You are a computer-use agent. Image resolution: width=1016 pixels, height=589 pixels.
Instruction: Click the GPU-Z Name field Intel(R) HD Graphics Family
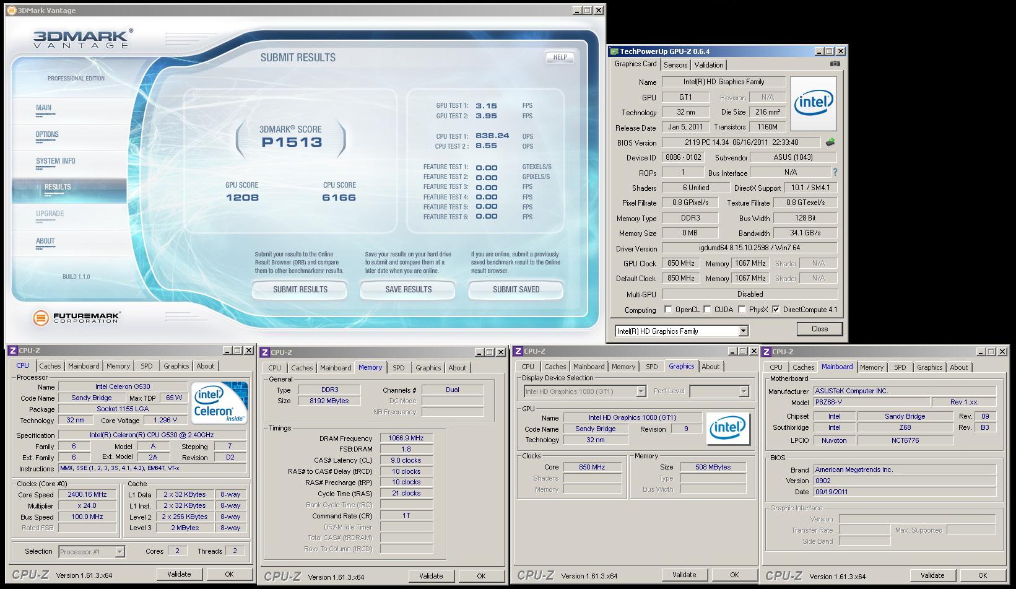click(724, 82)
